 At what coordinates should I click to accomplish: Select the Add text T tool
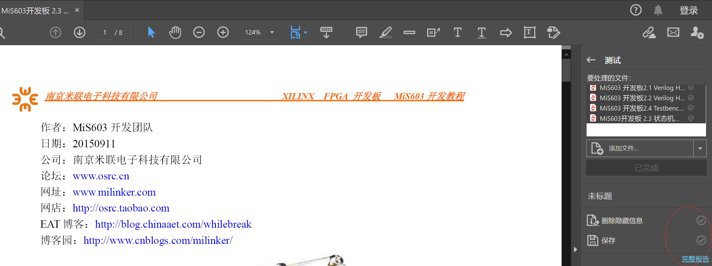(x=457, y=32)
